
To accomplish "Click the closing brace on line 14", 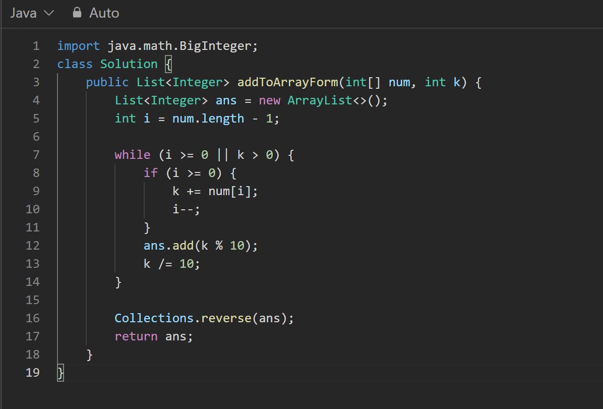I will (x=118, y=282).
